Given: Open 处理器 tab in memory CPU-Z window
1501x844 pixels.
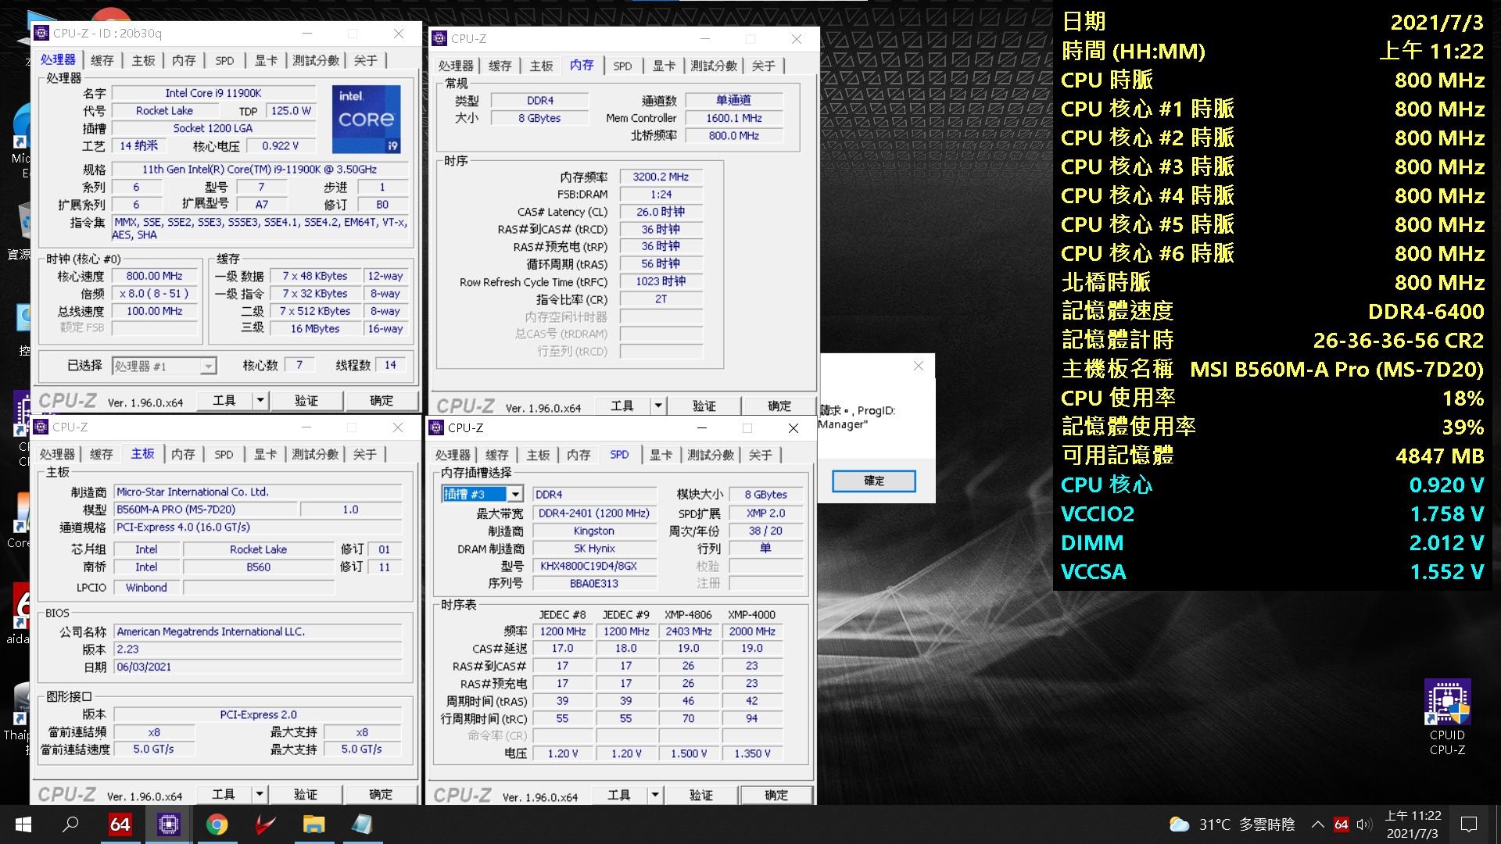Looking at the screenshot, I should [x=456, y=66].
